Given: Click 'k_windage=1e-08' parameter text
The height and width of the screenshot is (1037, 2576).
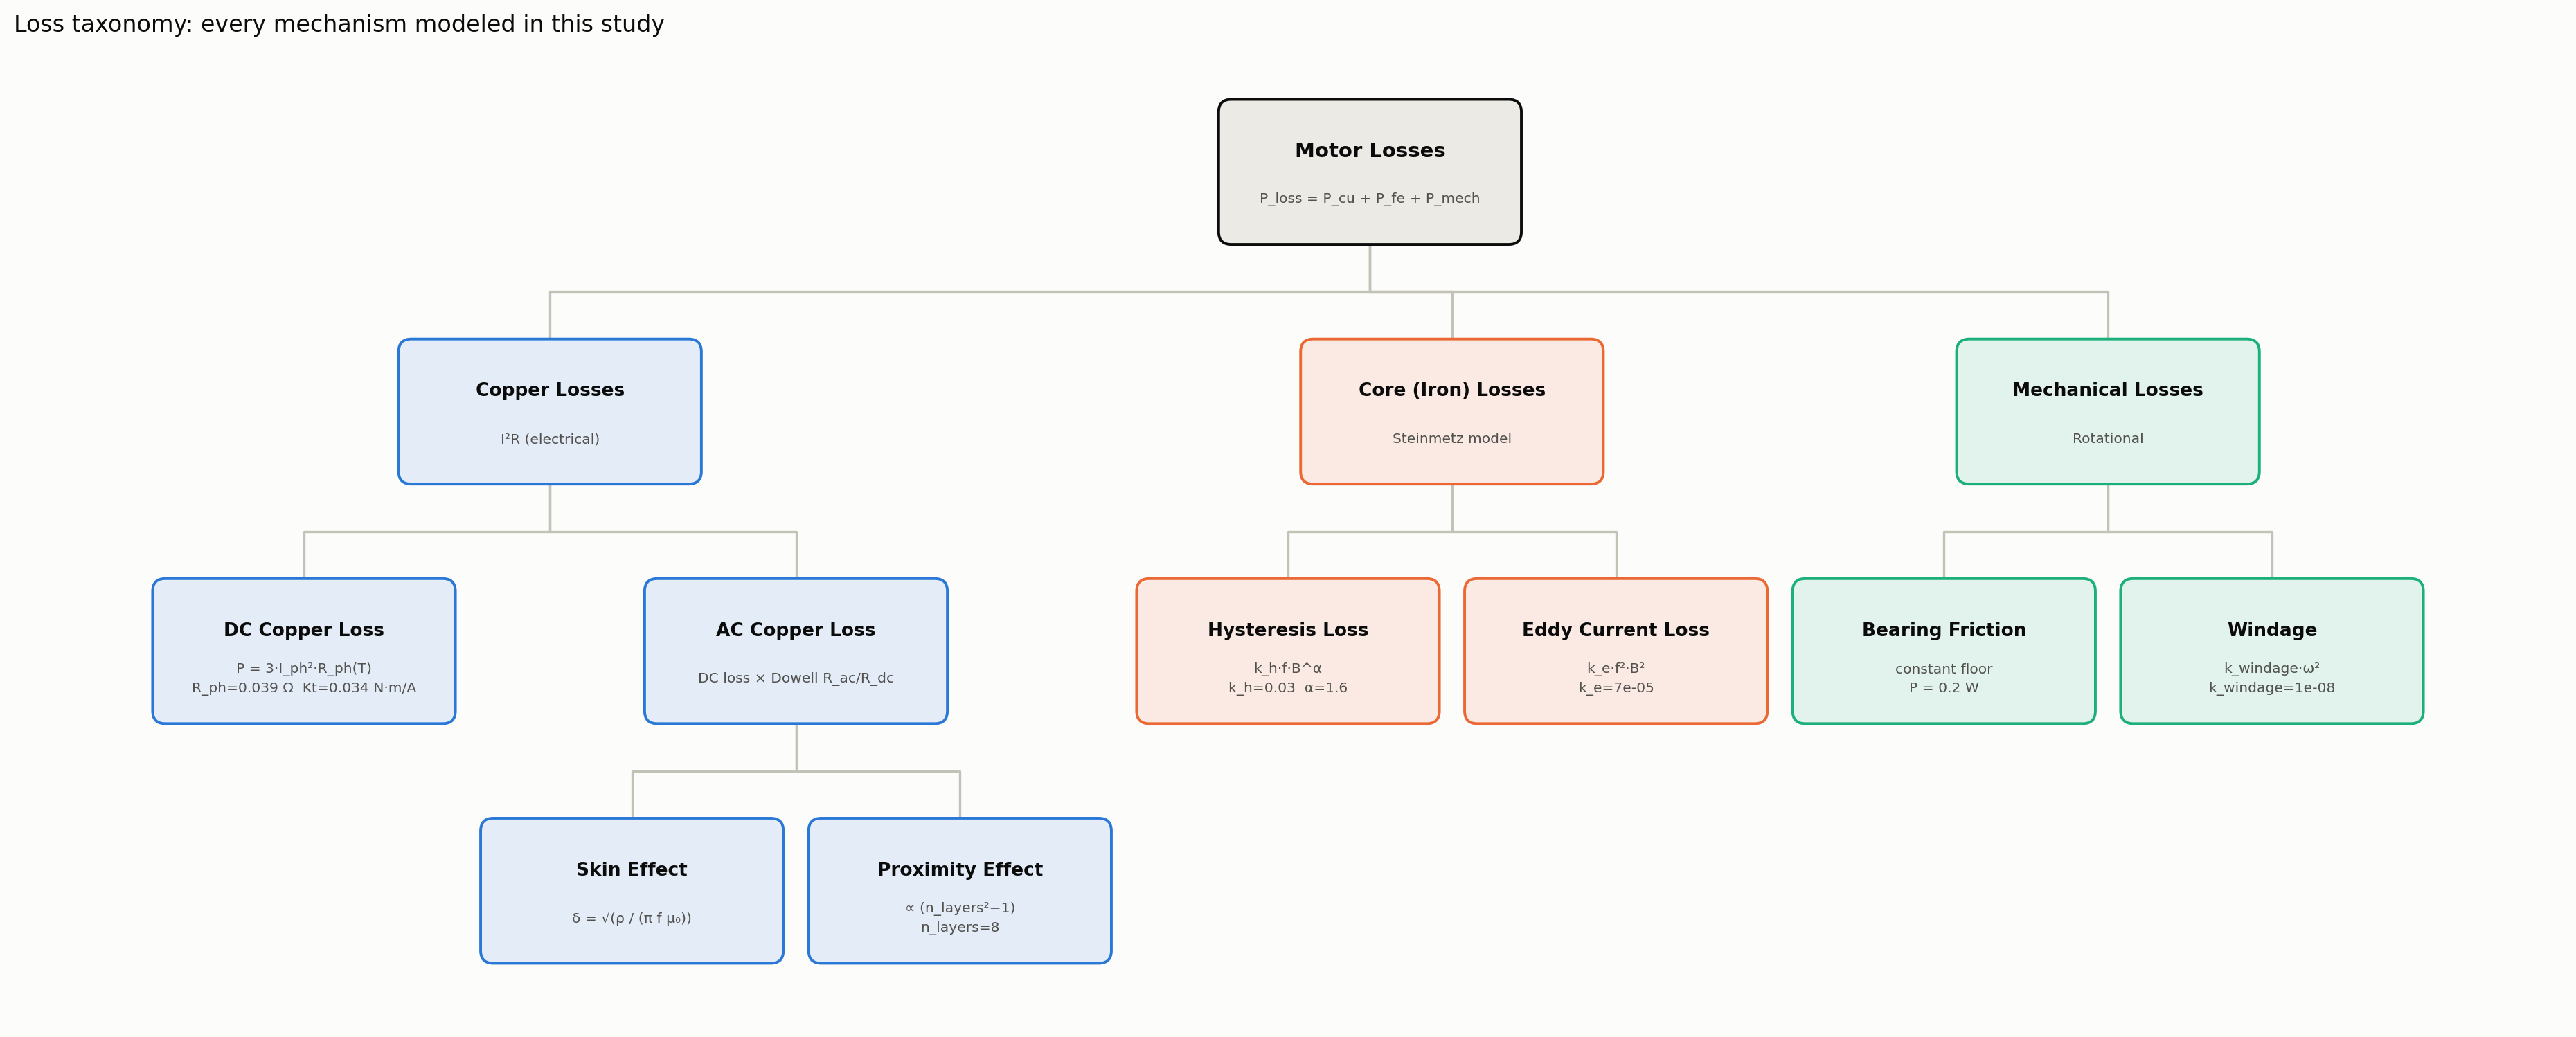Looking at the screenshot, I should point(2271,688).
